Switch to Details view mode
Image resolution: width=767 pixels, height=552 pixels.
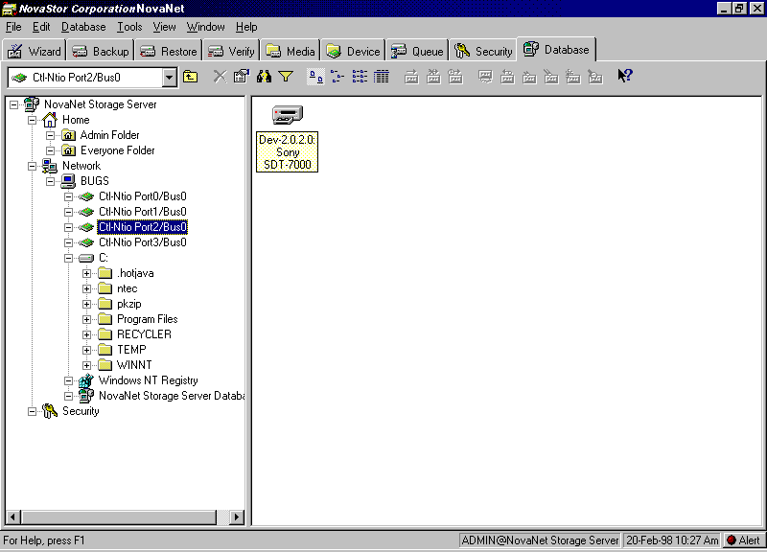[x=382, y=77]
